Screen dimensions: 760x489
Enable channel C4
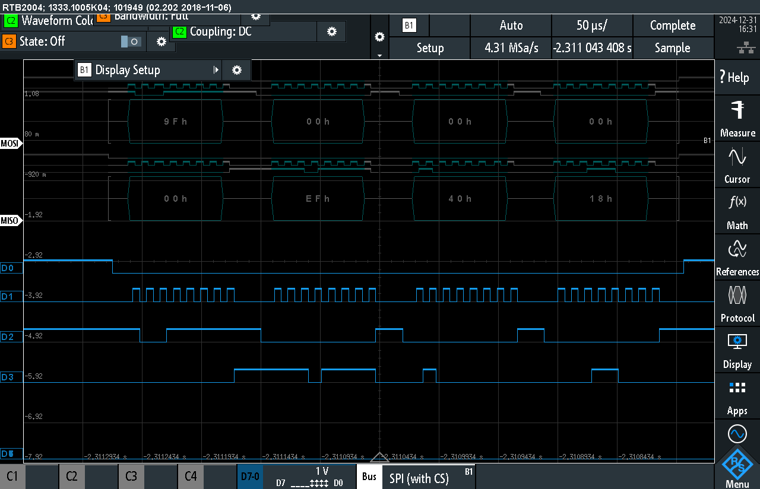pos(191,476)
